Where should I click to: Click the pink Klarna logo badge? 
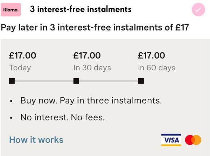(x=11, y=10)
